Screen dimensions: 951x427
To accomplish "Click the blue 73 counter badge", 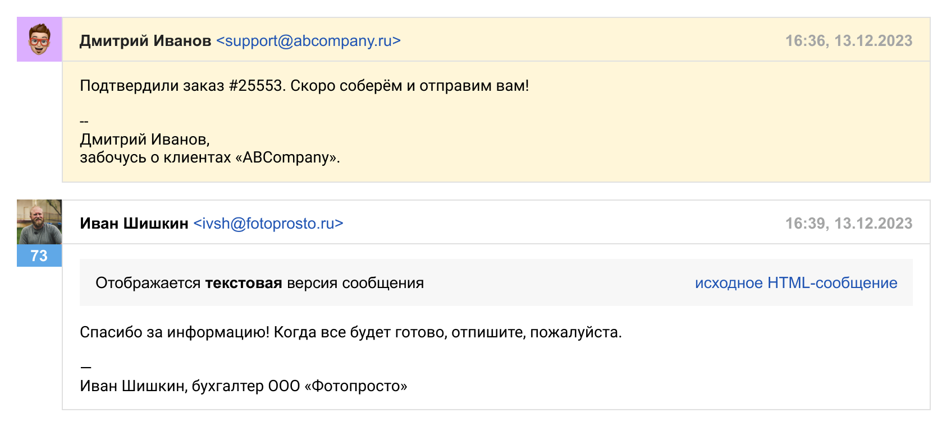I will (x=39, y=256).
